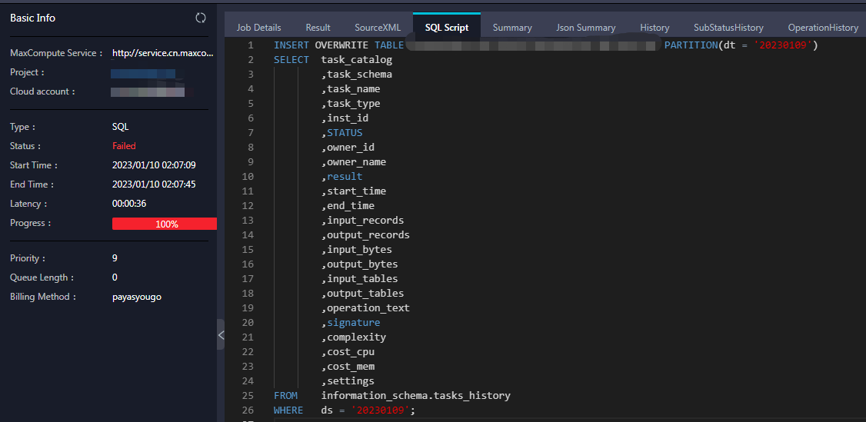
Task: Click the Failed status text
Action: click(124, 146)
